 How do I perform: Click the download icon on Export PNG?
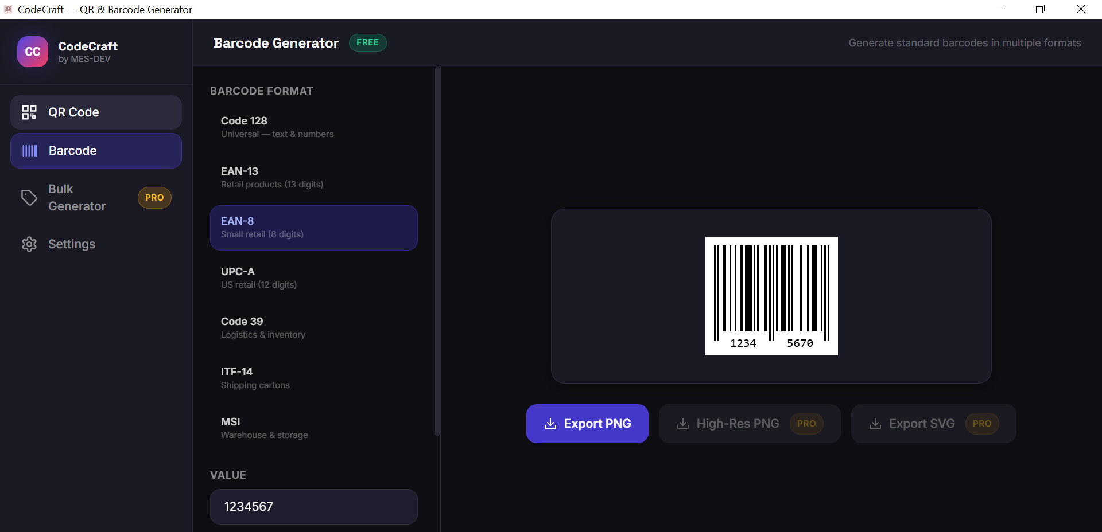tap(550, 424)
